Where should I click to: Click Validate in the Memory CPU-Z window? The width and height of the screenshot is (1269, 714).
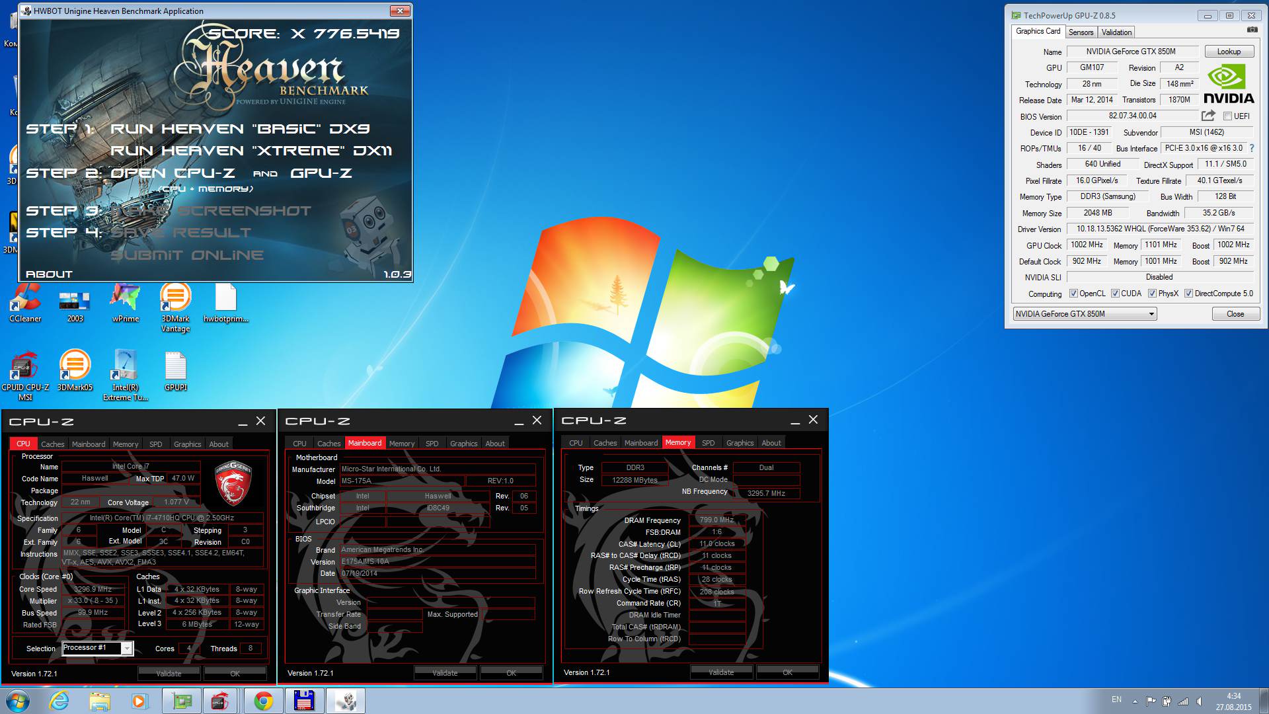pos(721,672)
